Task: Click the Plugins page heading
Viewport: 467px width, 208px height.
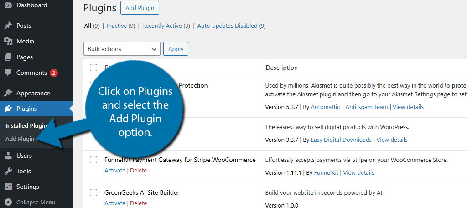Action: tap(100, 8)
